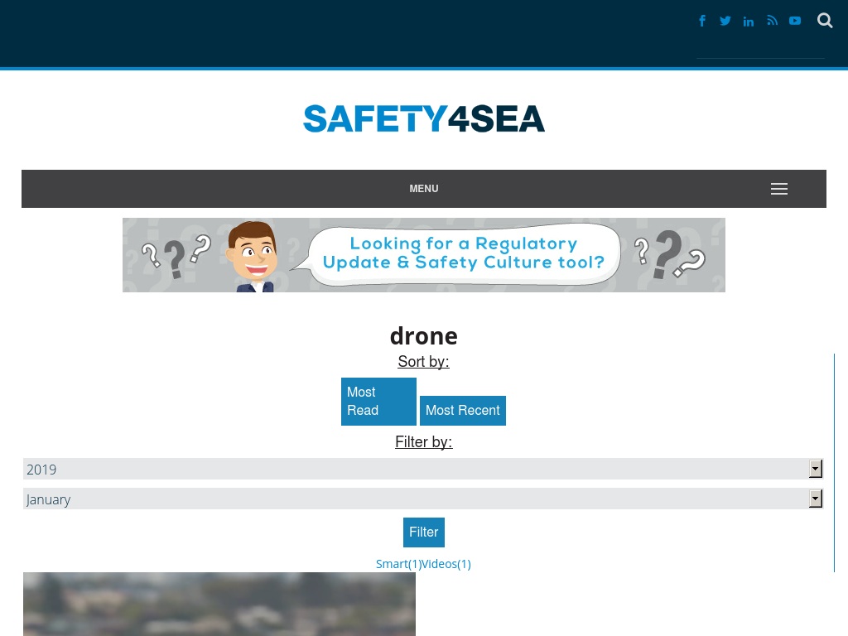Open the Facebook social link
Viewport: 848px width, 636px height.
coord(702,21)
